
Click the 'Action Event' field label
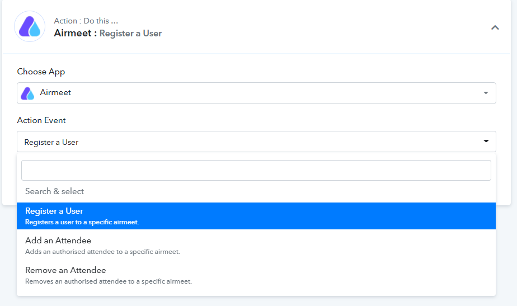(x=41, y=120)
